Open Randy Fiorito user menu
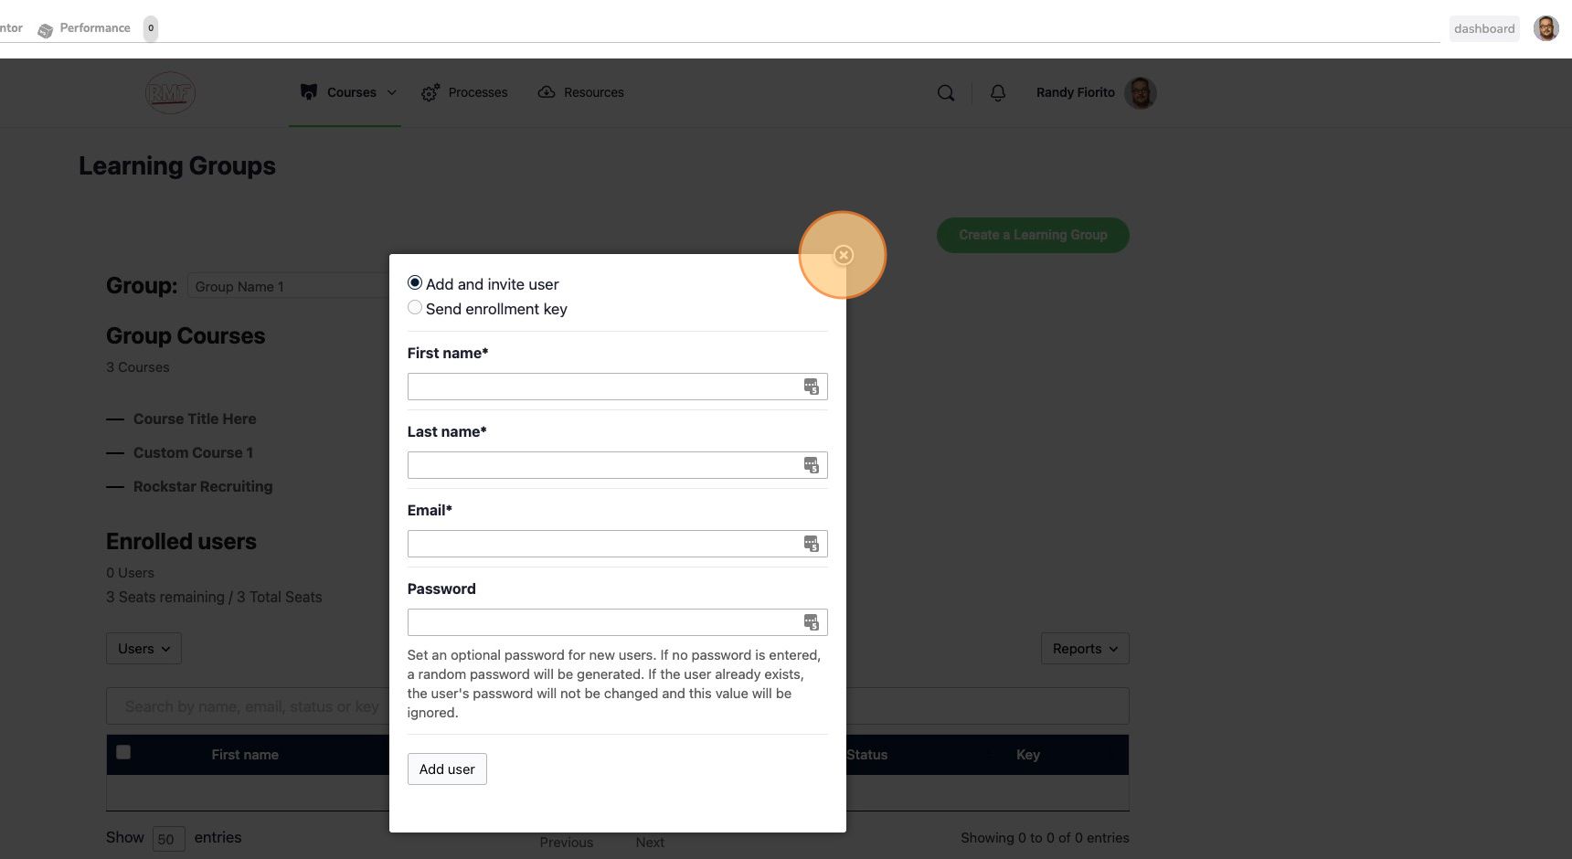1572x859 pixels. click(x=1096, y=92)
